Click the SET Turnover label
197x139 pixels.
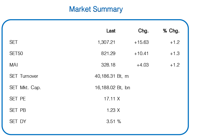[24, 76]
